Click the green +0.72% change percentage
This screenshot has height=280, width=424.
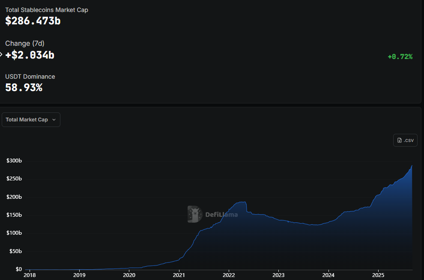(x=400, y=56)
